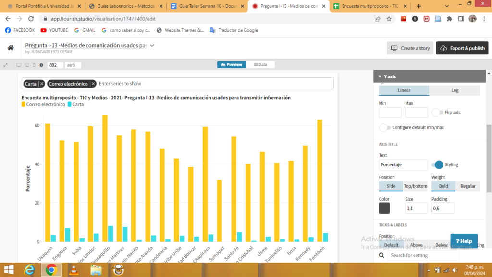
Task: Select Log axis scale
Action: click(455, 90)
